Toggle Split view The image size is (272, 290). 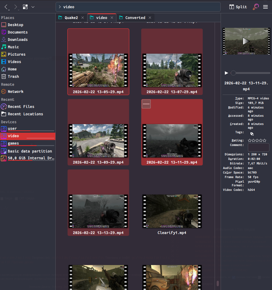point(238,7)
